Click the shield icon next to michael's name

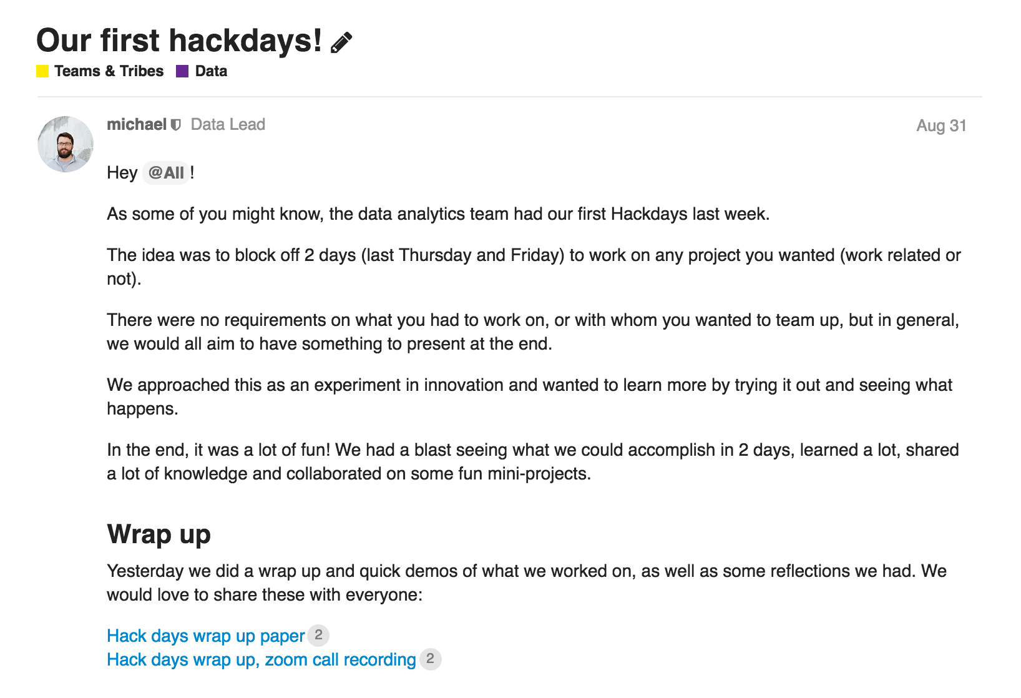tap(176, 124)
